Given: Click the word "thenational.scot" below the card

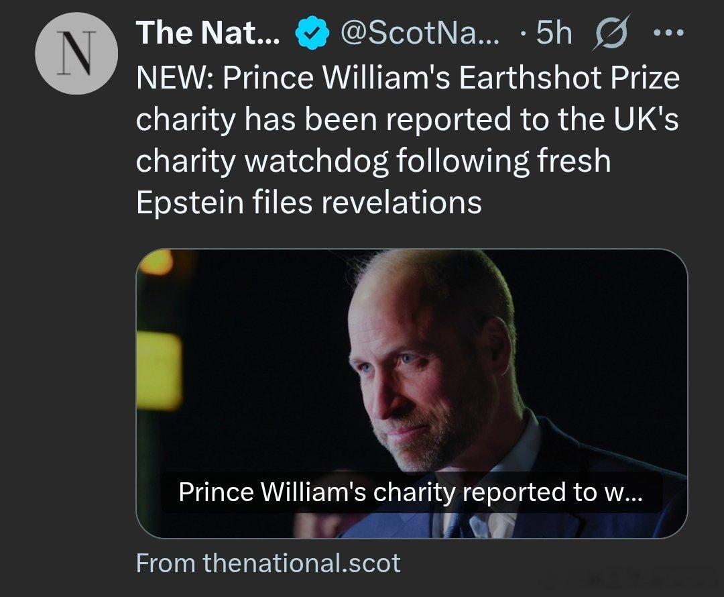Looking at the screenshot, I should (302, 562).
